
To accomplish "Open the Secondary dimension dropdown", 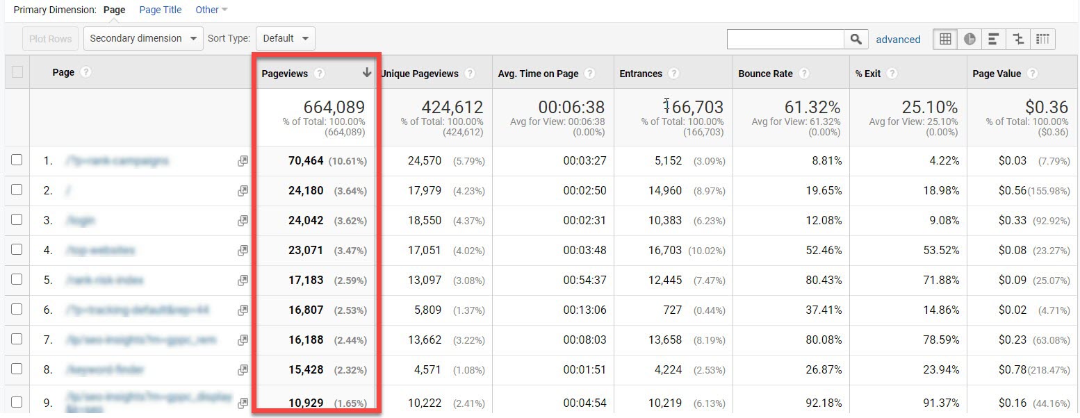I will point(143,39).
